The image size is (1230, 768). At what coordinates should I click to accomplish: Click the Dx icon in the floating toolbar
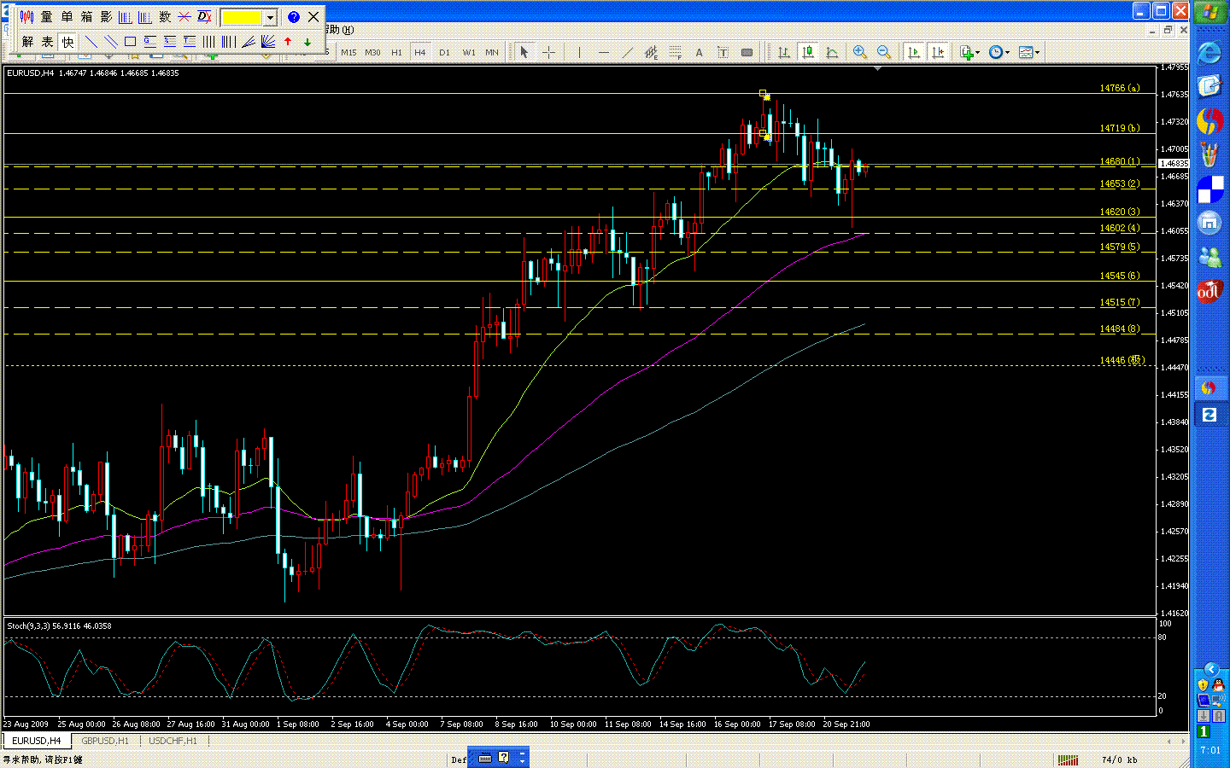(x=204, y=17)
